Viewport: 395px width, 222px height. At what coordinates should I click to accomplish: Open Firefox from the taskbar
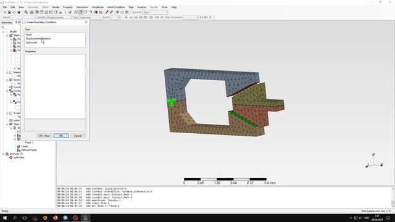[55, 218]
